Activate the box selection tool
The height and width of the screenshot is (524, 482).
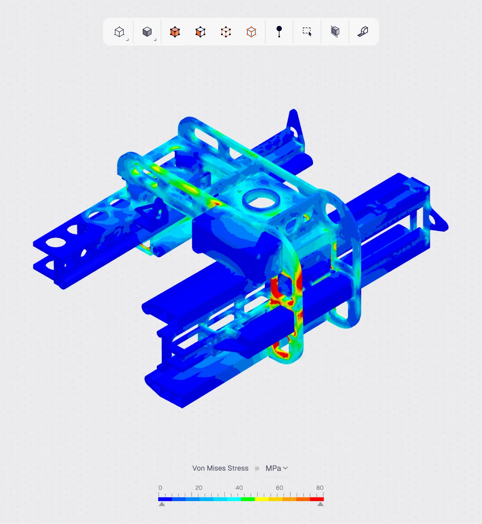point(307,32)
